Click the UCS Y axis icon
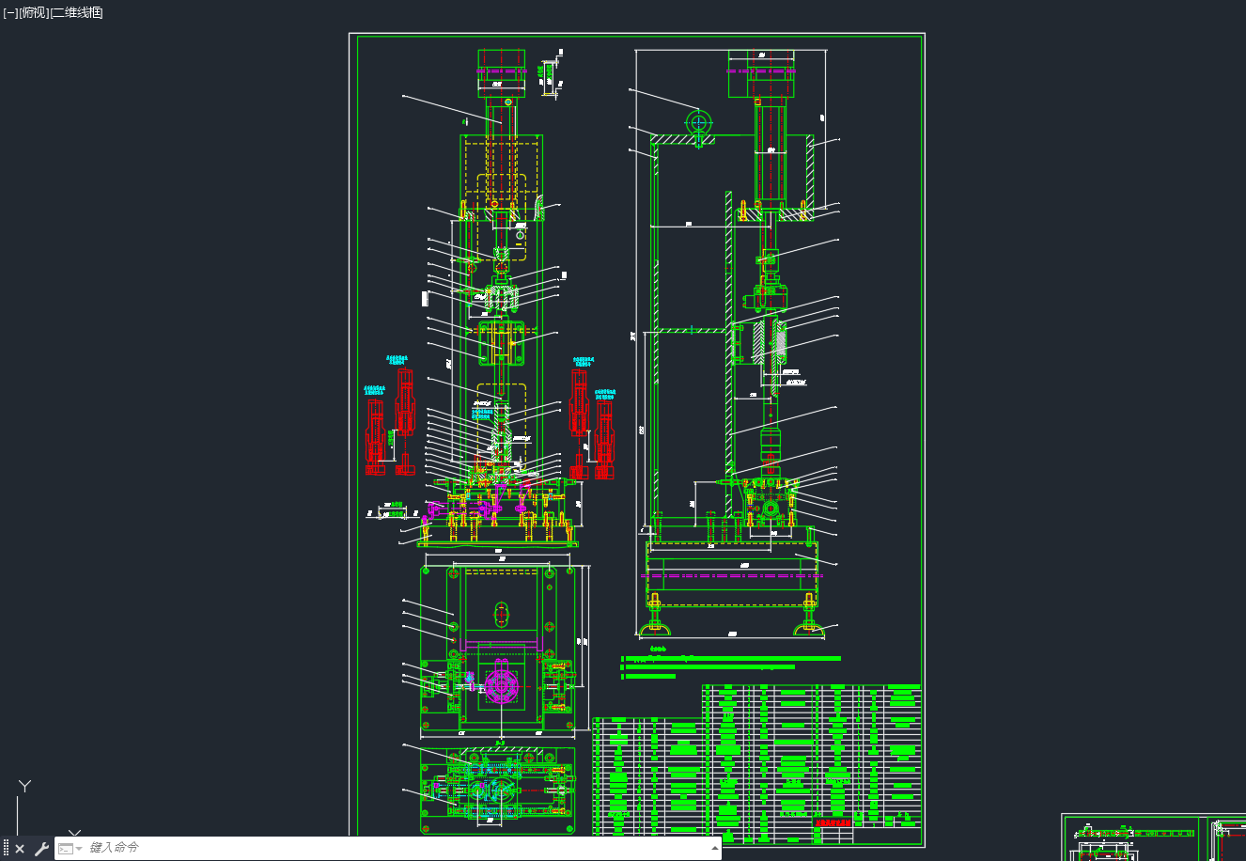The image size is (1246, 861). tap(25, 786)
